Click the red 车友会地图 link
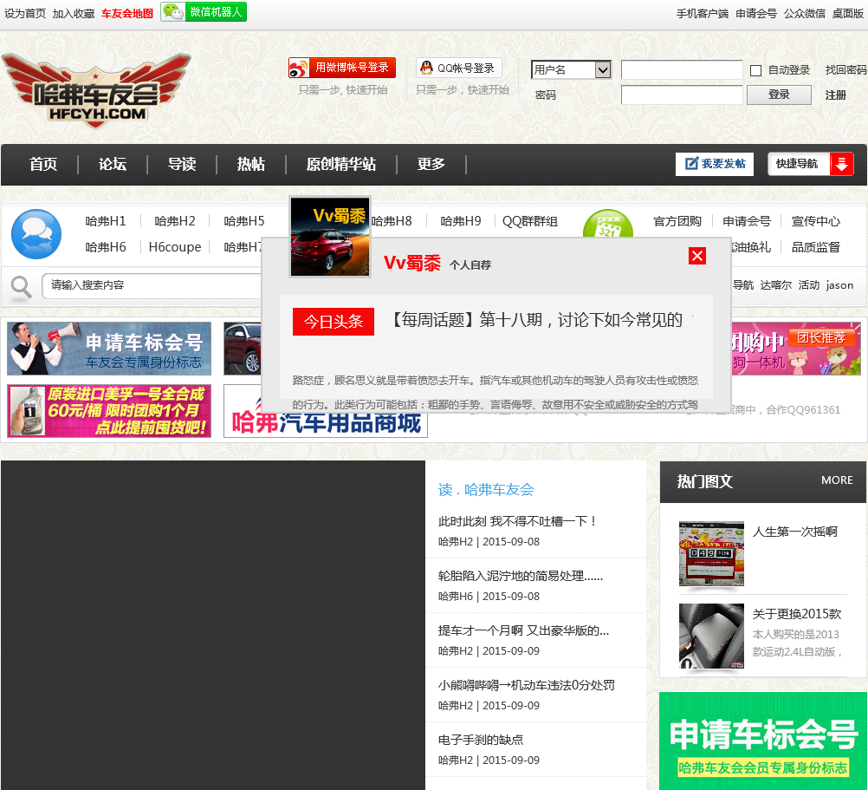Image resolution: width=868 pixels, height=790 pixels. [x=126, y=13]
